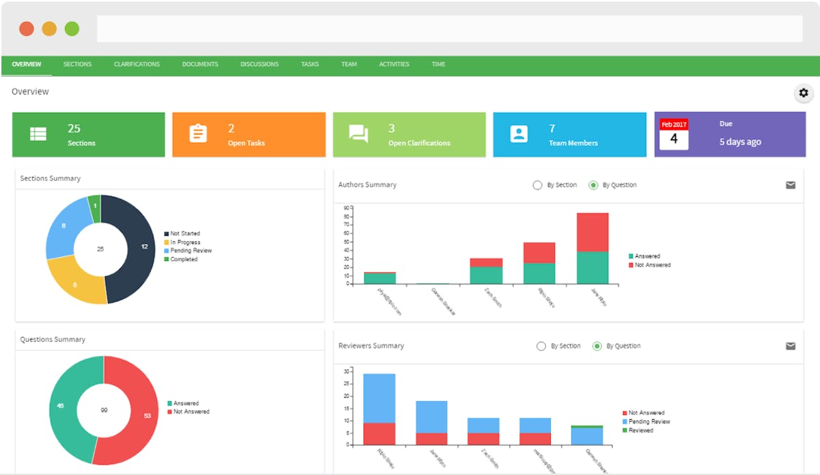Click the browser address bar

click(x=448, y=28)
